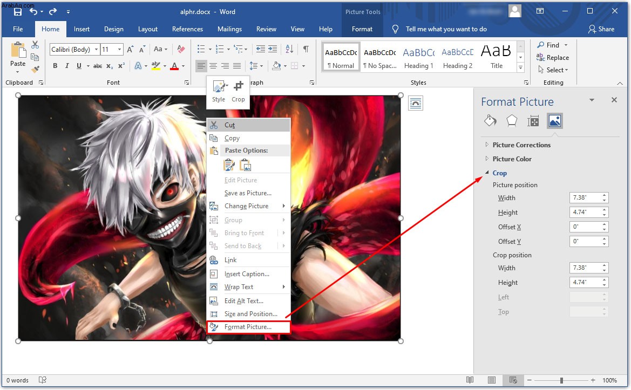Click the Shading paint bucket icon
631x390 pixels.
coord(276,66)
